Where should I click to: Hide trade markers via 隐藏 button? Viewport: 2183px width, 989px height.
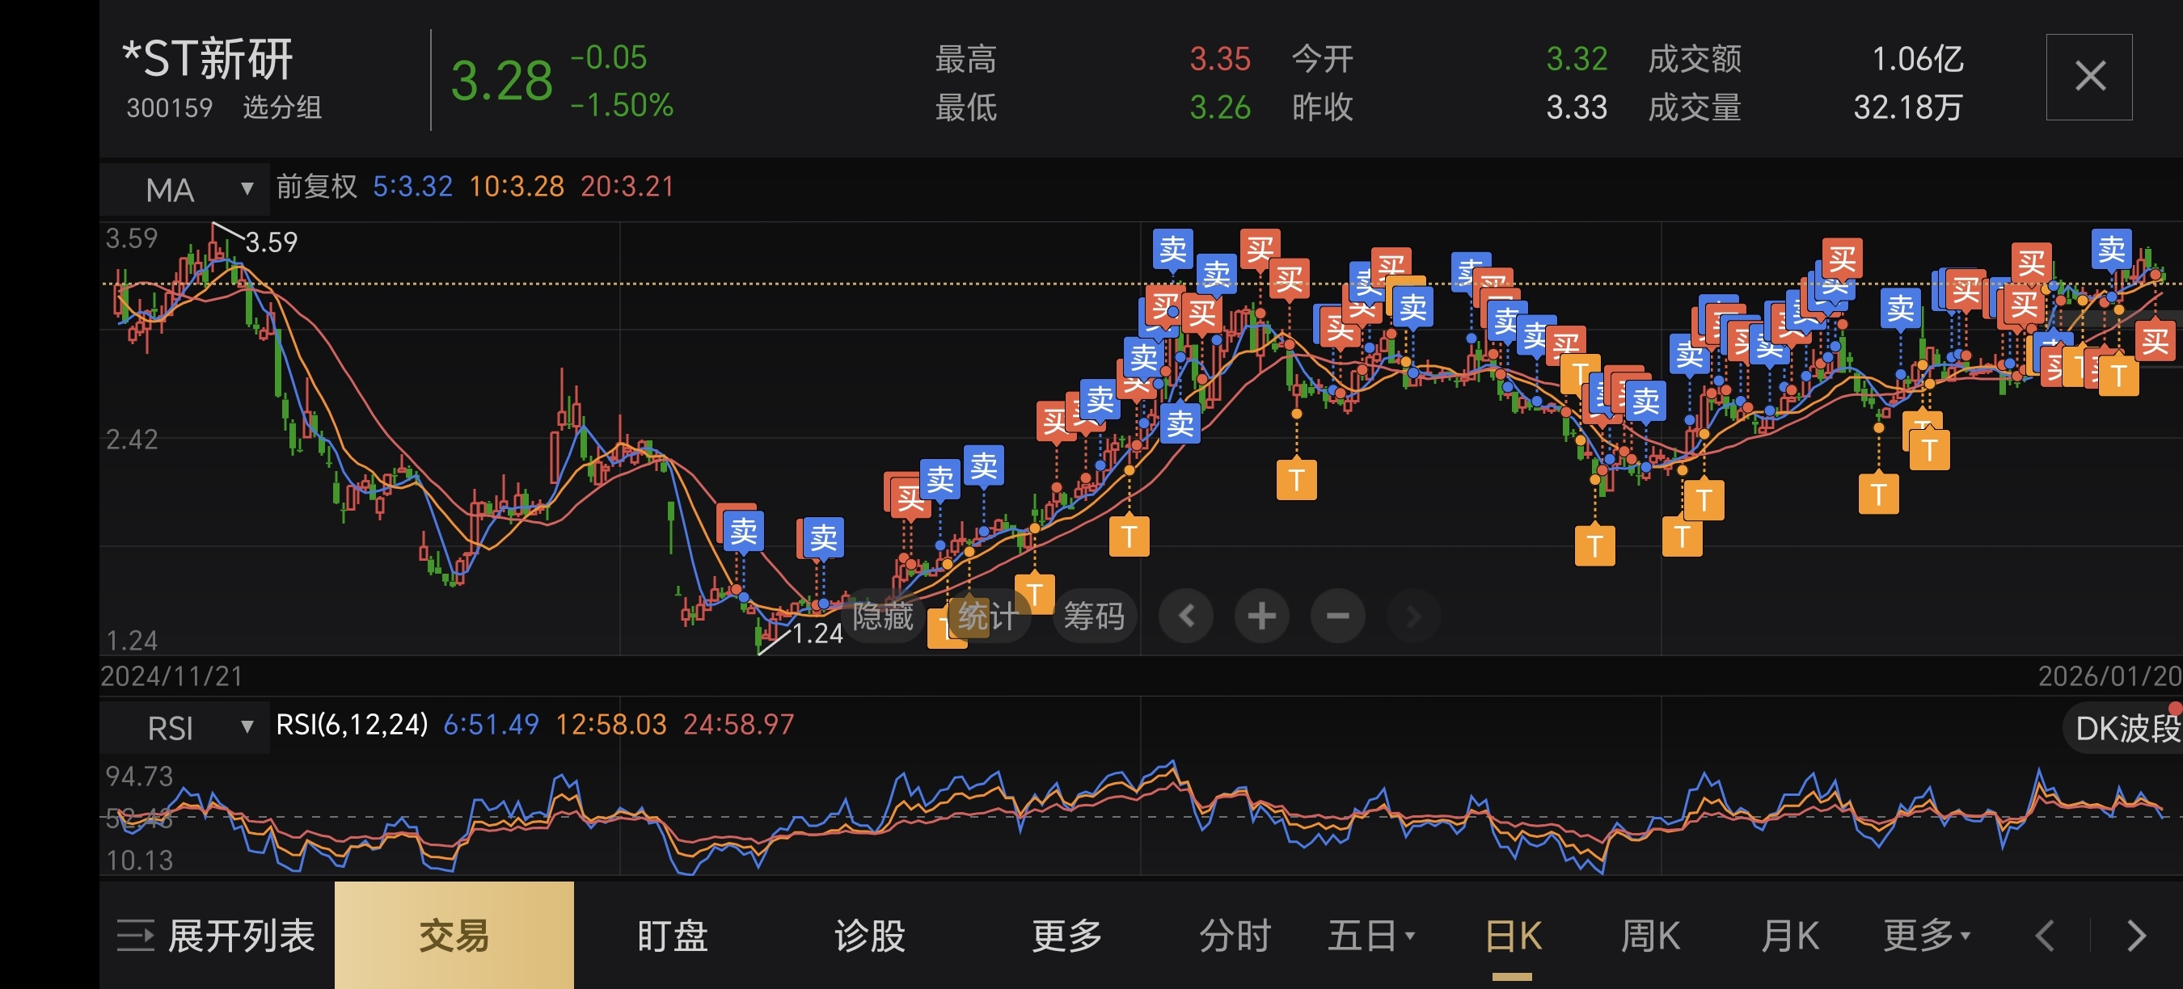click(x=882, y=616)
